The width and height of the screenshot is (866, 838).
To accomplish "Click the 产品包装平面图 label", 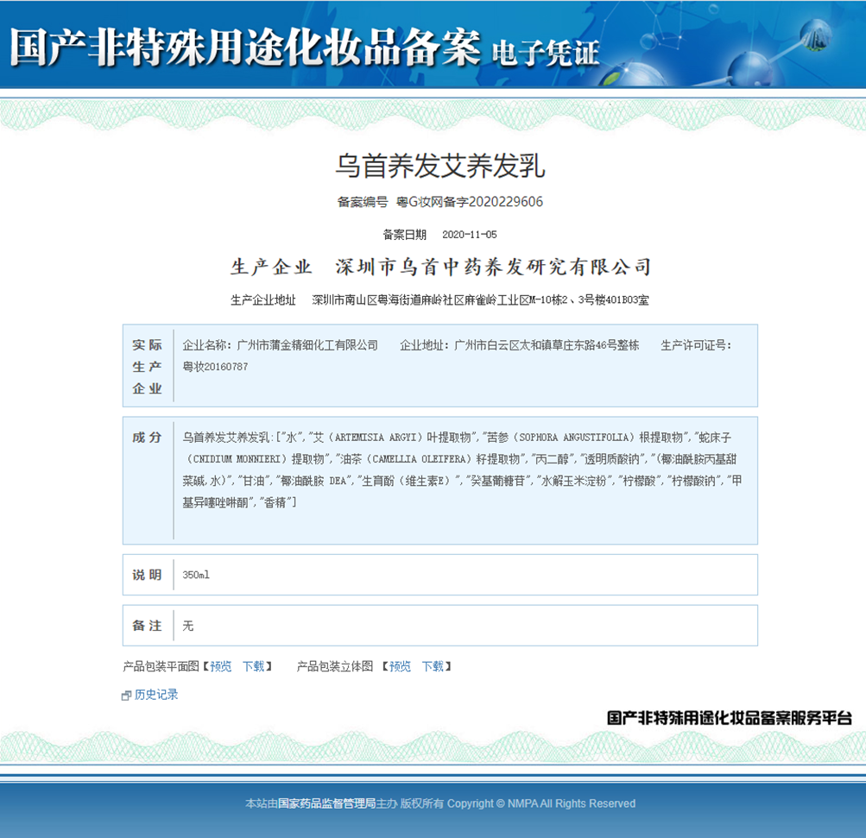I will click(161, 666).
